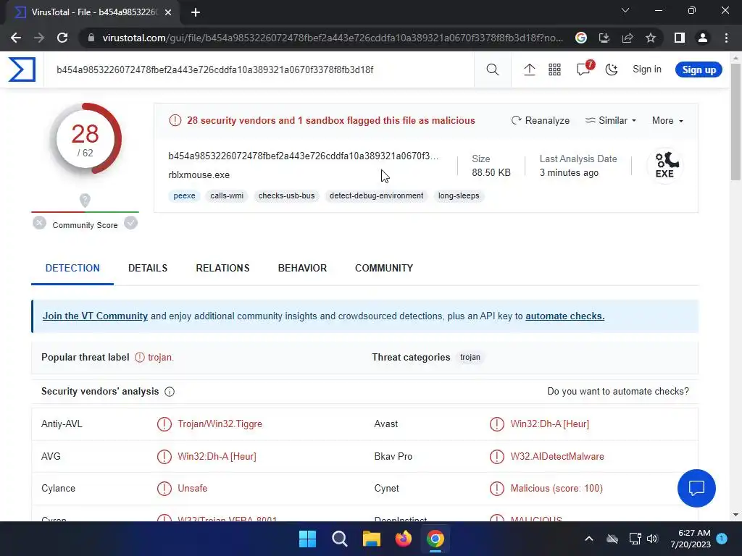Image resolution: width=742 pixels, height=556 pixels.
Task: Open the blue chat bubble button
Action: 696,489
